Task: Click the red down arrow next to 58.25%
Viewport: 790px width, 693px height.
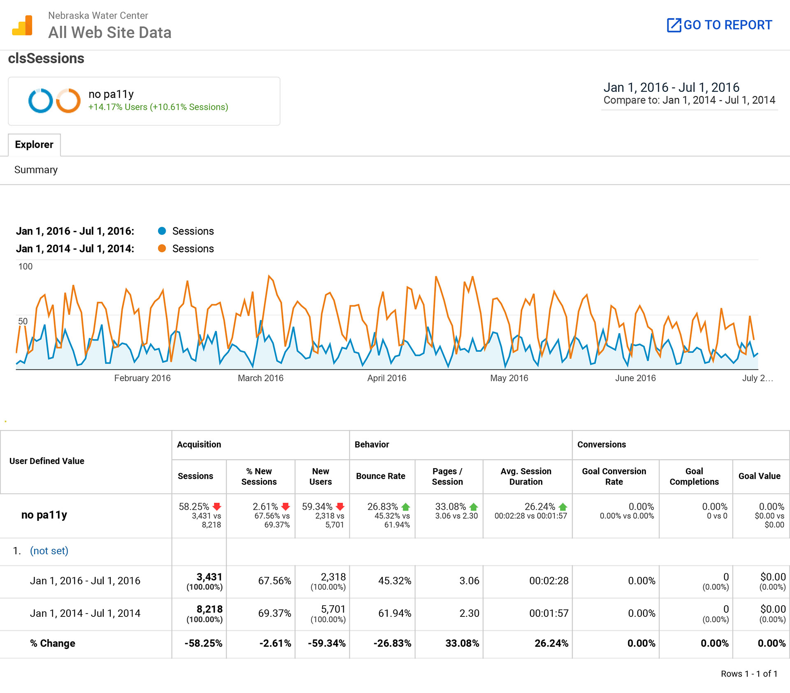Action: 217,507
